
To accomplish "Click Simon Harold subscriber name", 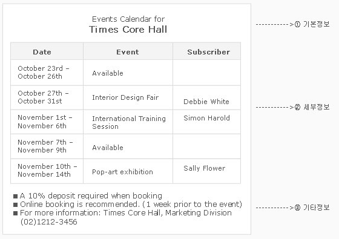I will tap(206, 118).
